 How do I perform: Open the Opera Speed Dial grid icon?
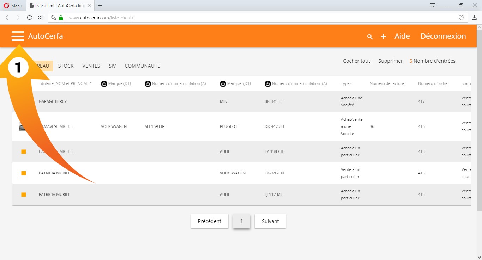tap(41, 18)
